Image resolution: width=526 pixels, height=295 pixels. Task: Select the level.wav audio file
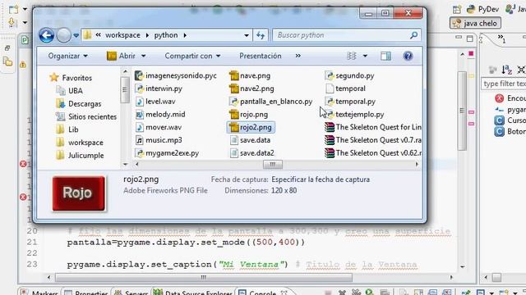click(x=155, y=102)
